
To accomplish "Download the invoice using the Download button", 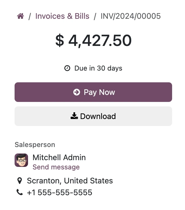I will click(93, 116).
